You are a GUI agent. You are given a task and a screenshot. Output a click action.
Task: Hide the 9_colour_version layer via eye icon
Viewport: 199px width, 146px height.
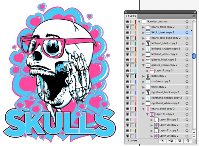(x=128, y=22)
